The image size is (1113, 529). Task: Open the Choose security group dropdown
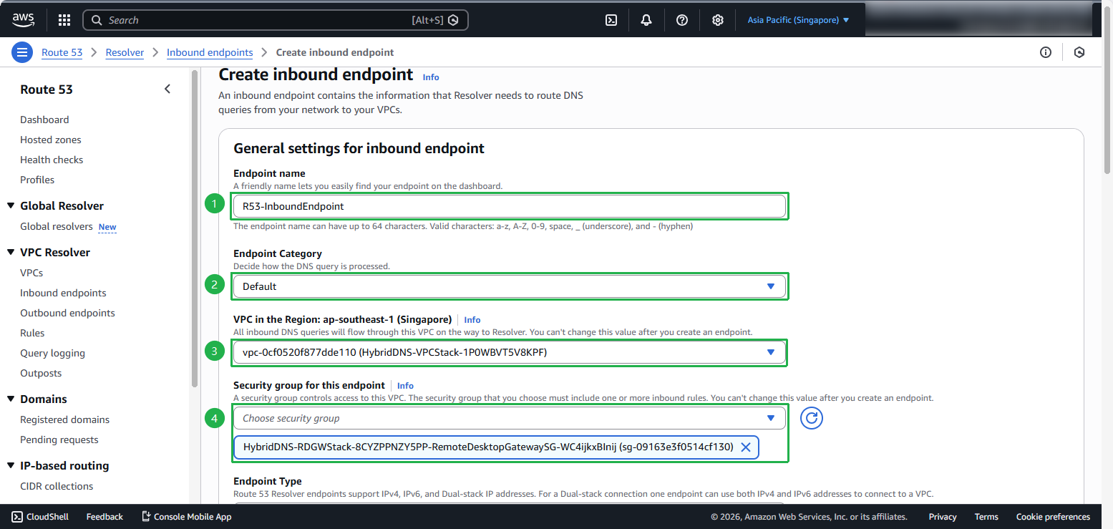pyautogui.click(x=510, y=418)
